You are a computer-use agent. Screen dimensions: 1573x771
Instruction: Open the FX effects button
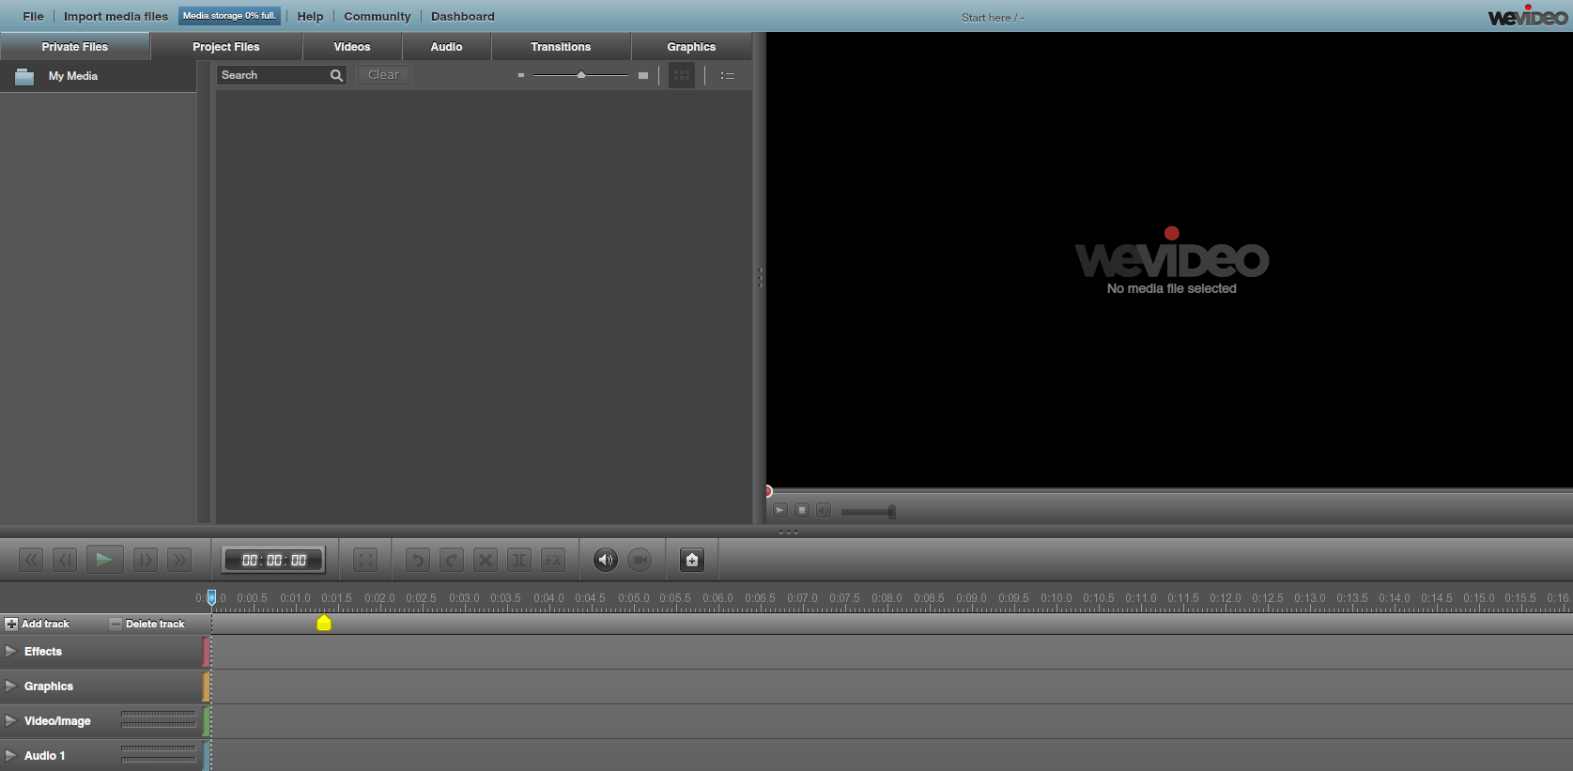click(x=553, y=561)
